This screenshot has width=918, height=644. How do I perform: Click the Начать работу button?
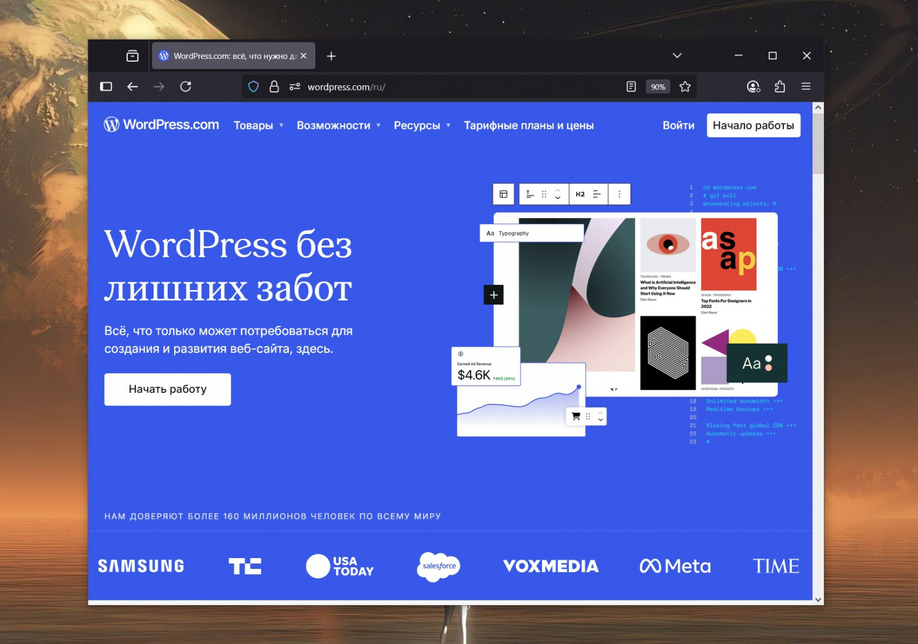pos(167,389)
